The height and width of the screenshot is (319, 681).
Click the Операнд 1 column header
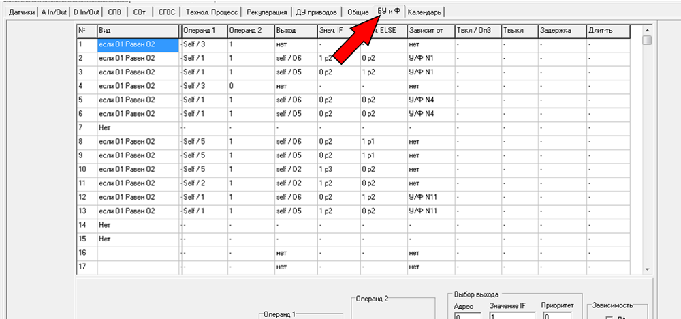tap(203, 31)
